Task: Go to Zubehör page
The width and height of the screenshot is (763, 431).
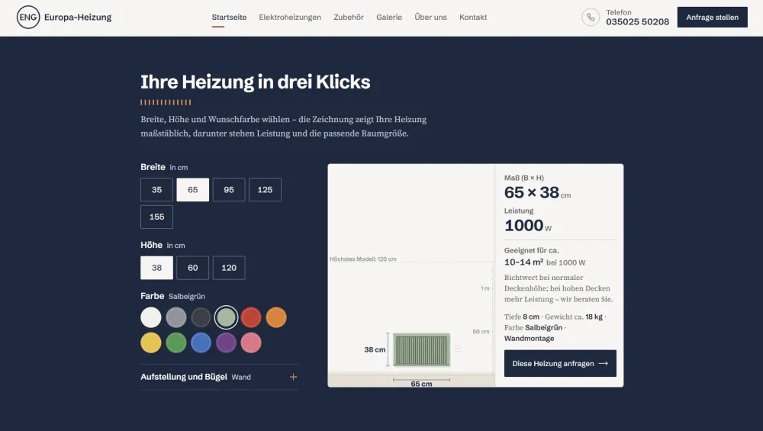Action: click(349, 17)
